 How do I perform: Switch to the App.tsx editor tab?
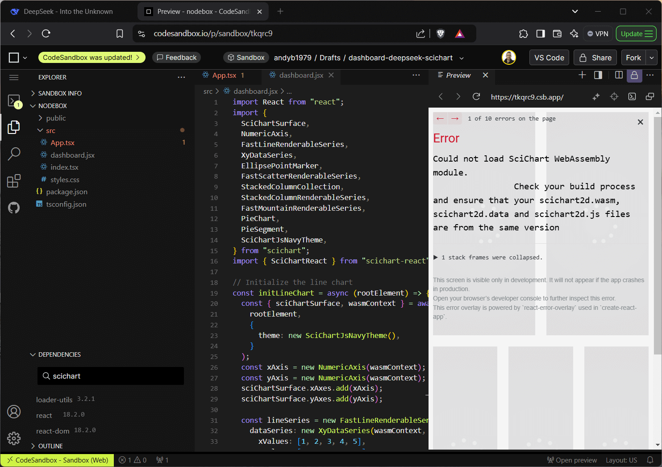[x=224, y=75]
